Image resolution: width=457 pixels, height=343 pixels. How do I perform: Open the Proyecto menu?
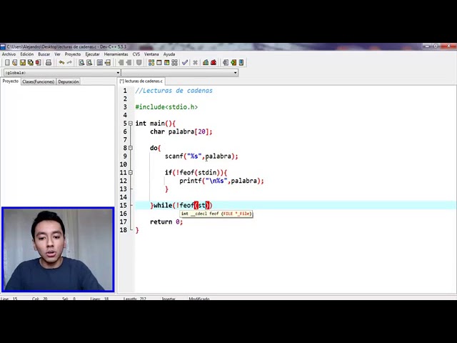pos(73,54)
